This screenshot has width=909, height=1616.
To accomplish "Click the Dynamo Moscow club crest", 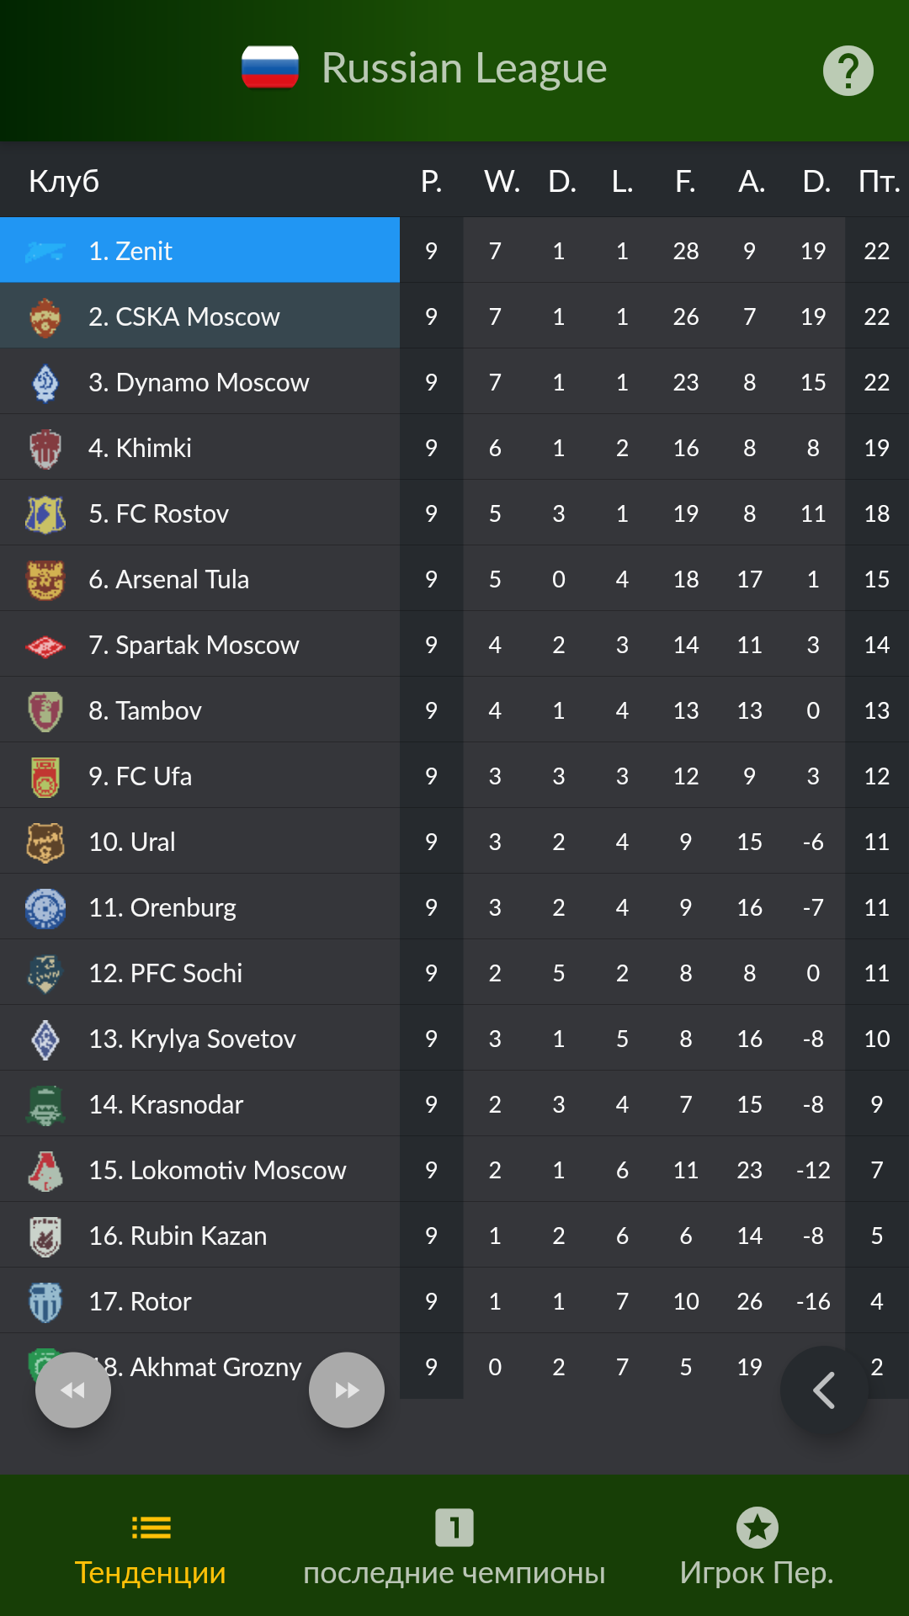I will [x=45, y=383].
